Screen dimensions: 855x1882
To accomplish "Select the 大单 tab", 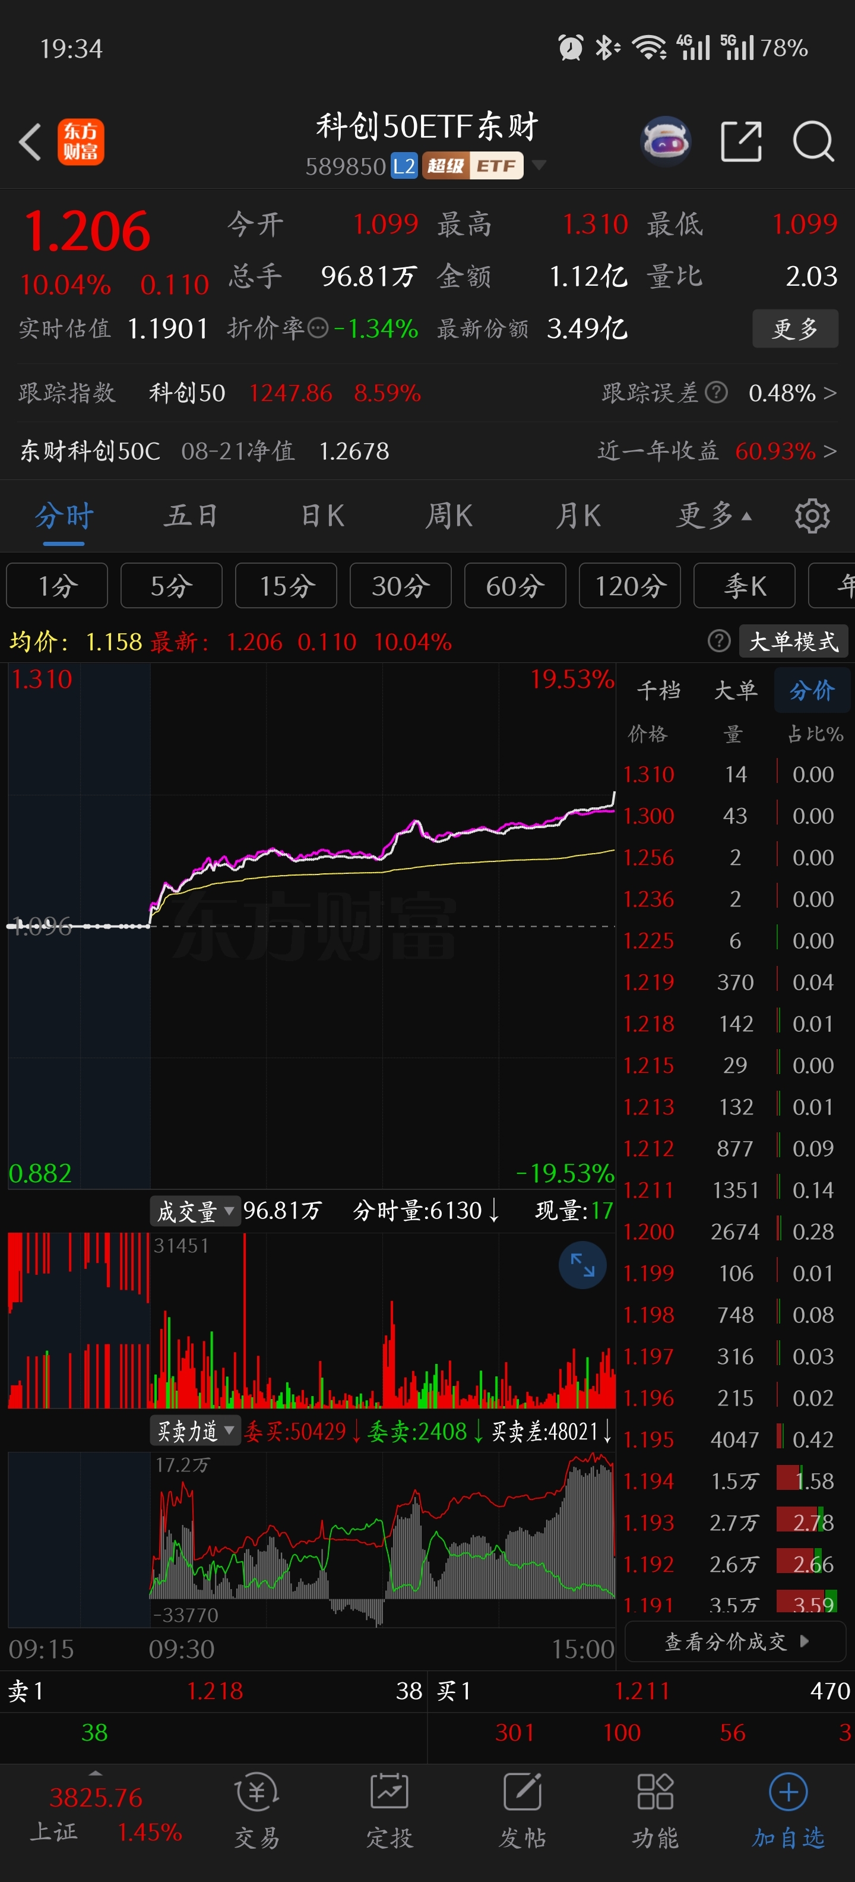I will [736, 690].
